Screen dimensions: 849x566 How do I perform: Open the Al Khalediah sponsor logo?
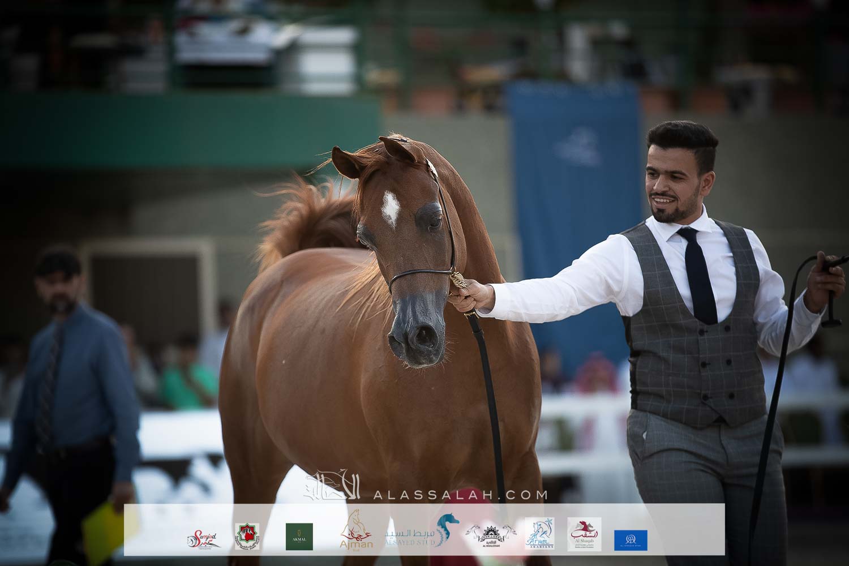[x=492, y=535]
